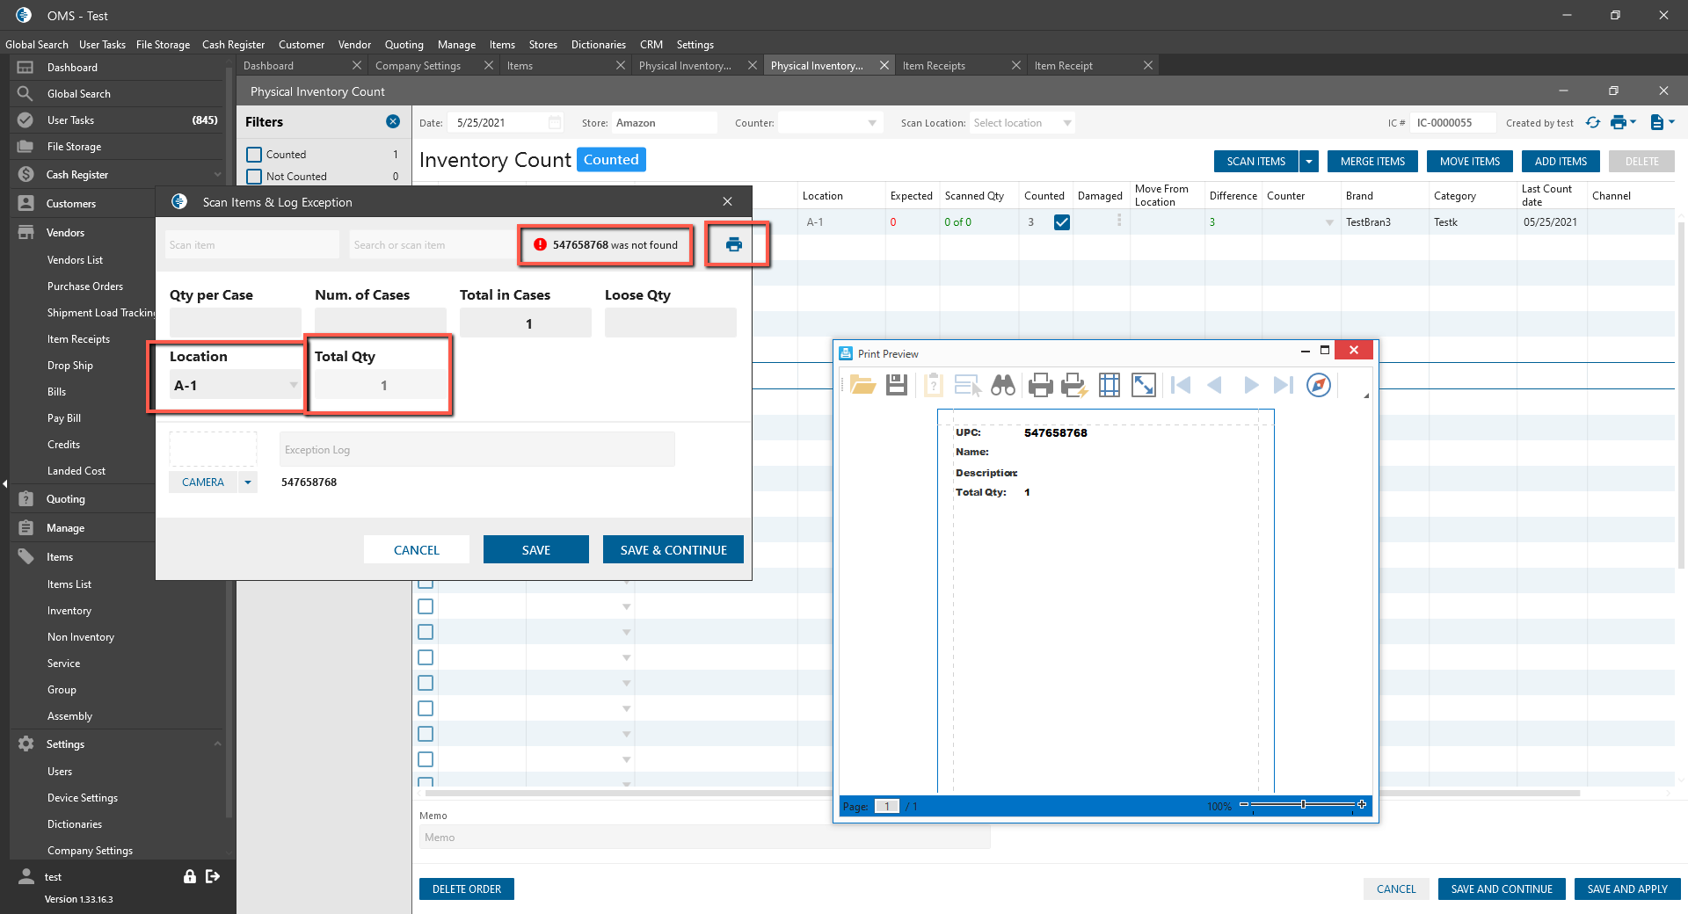This screenshot has width=1688, height=914.
Task: Click the Camera button
Action: [x=203, y=482]
